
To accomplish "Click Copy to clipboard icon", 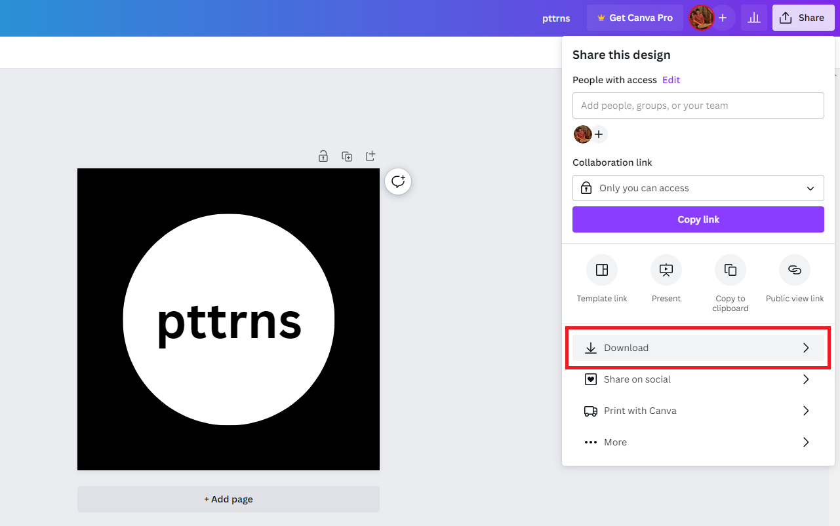I will tap(730, 270).
